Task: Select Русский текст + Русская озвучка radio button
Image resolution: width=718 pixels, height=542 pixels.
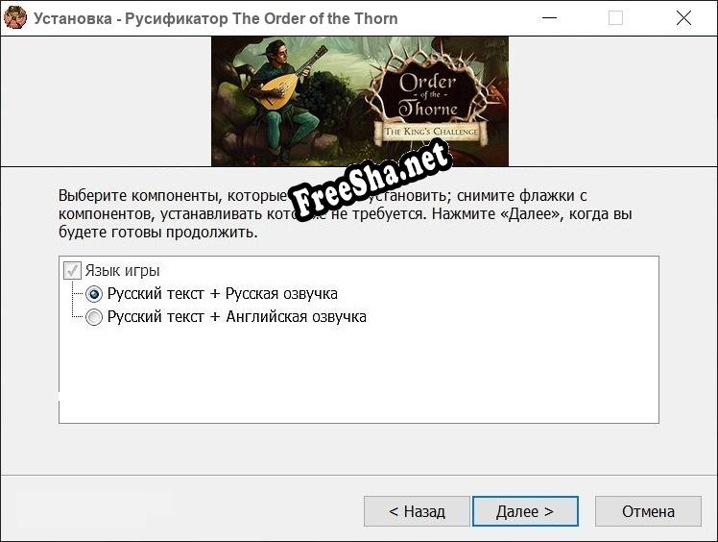Action: pyautogui.click(x=94, y=294)
